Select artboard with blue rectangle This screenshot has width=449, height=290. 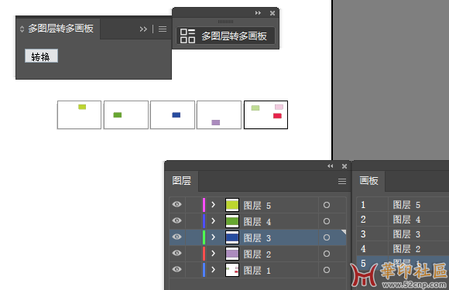coord(173,114)
